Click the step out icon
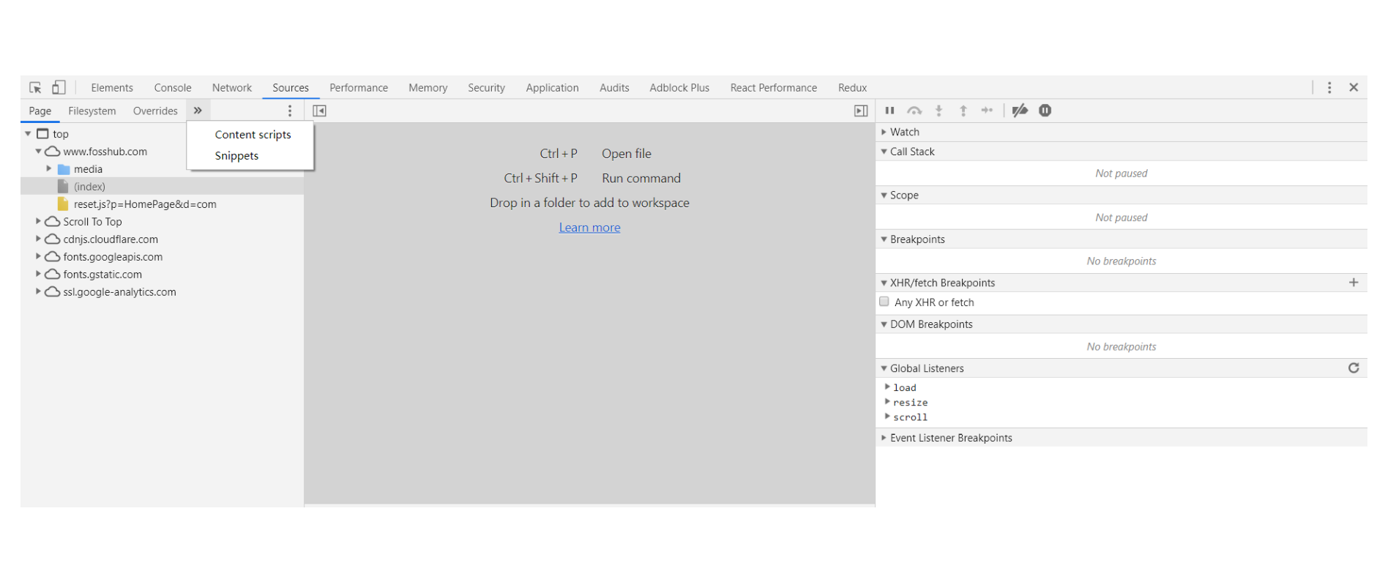The height and width of the screenshot is (574, 1396). pos(963,111)
